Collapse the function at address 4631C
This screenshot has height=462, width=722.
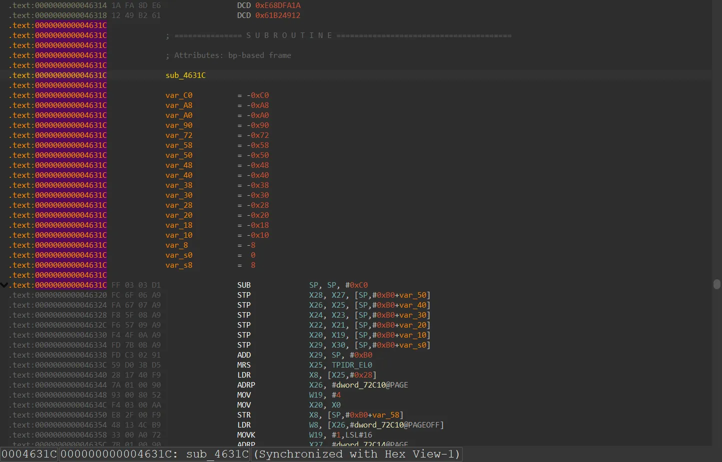point(4,285)
